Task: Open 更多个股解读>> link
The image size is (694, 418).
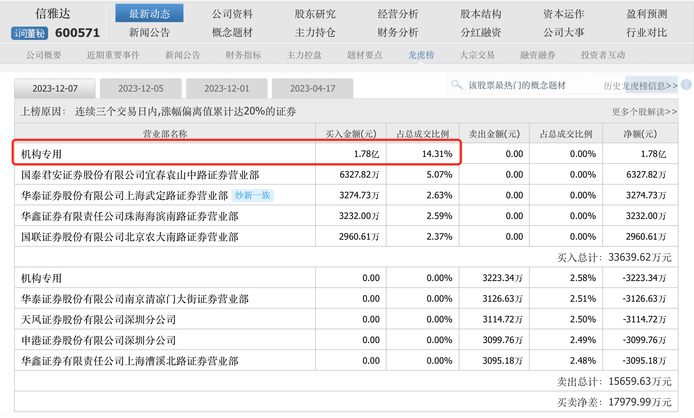Action: 644,112
